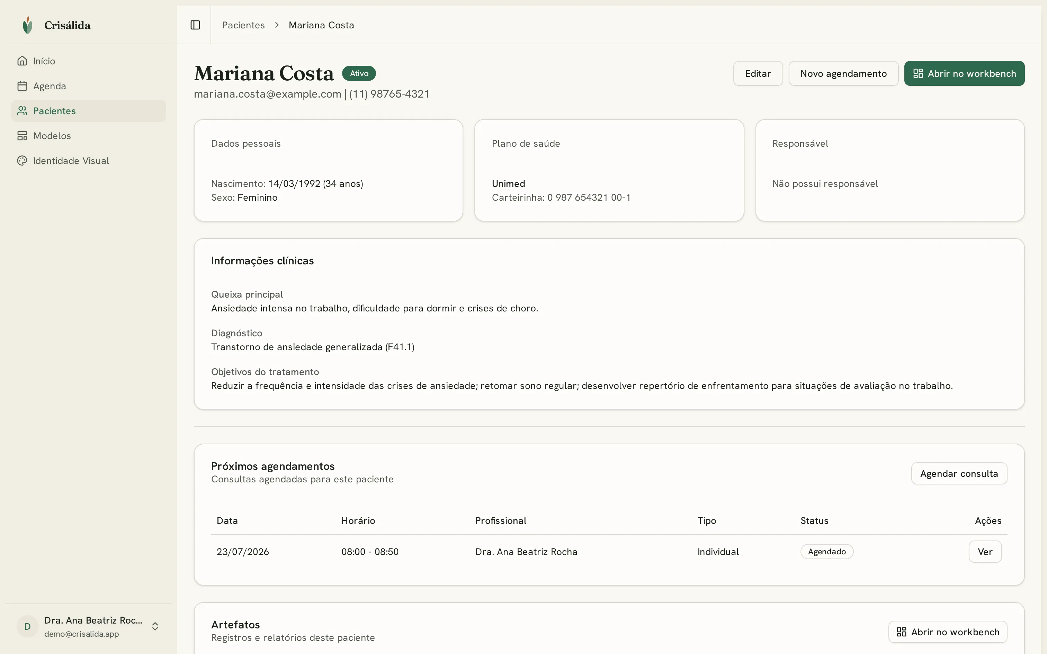The image size is (1047, 654).
Task: Click the Dados pessoais card title
Action: [x=246, y=144]
